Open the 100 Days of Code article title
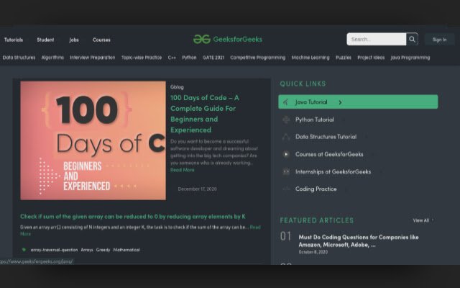 (x=205, y=114)
